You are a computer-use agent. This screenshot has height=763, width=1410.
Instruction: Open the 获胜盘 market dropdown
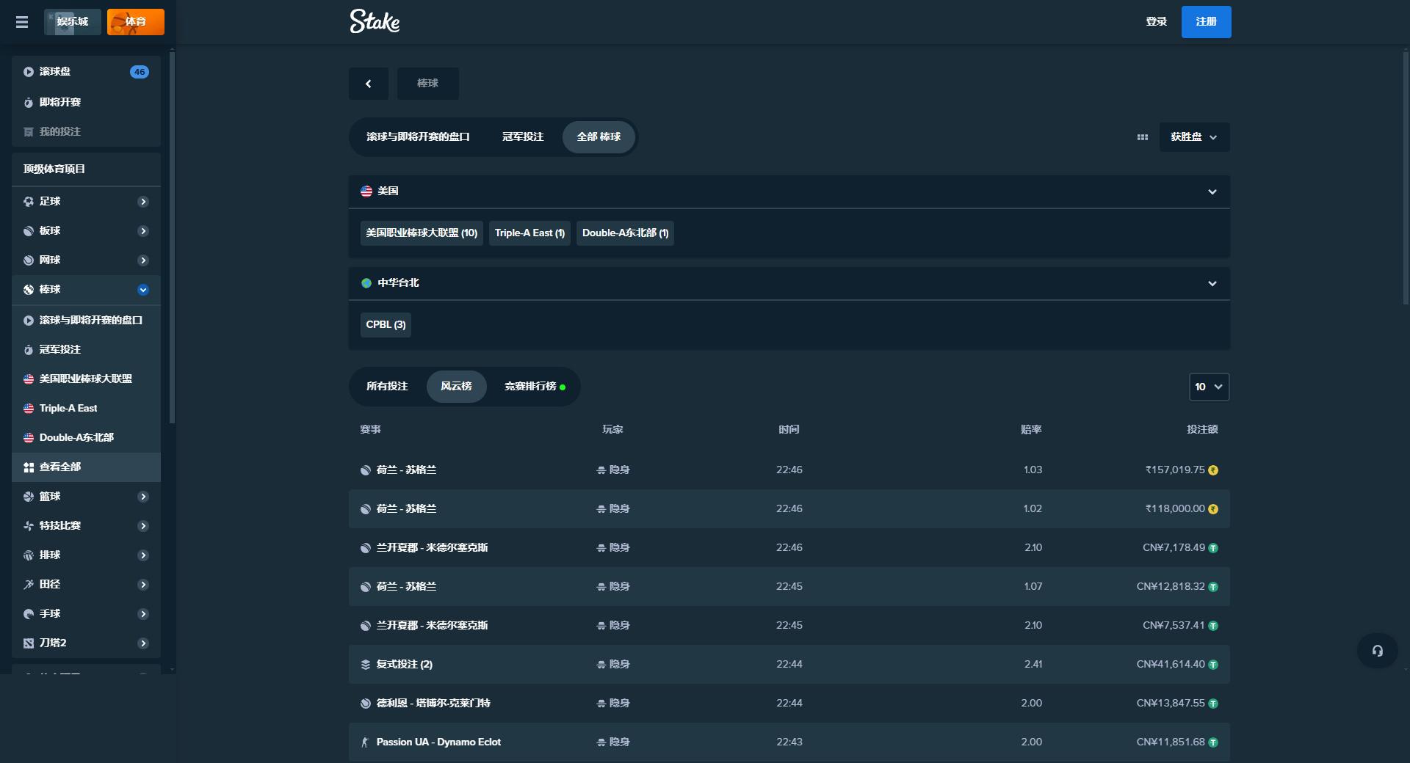point(1194,137)
